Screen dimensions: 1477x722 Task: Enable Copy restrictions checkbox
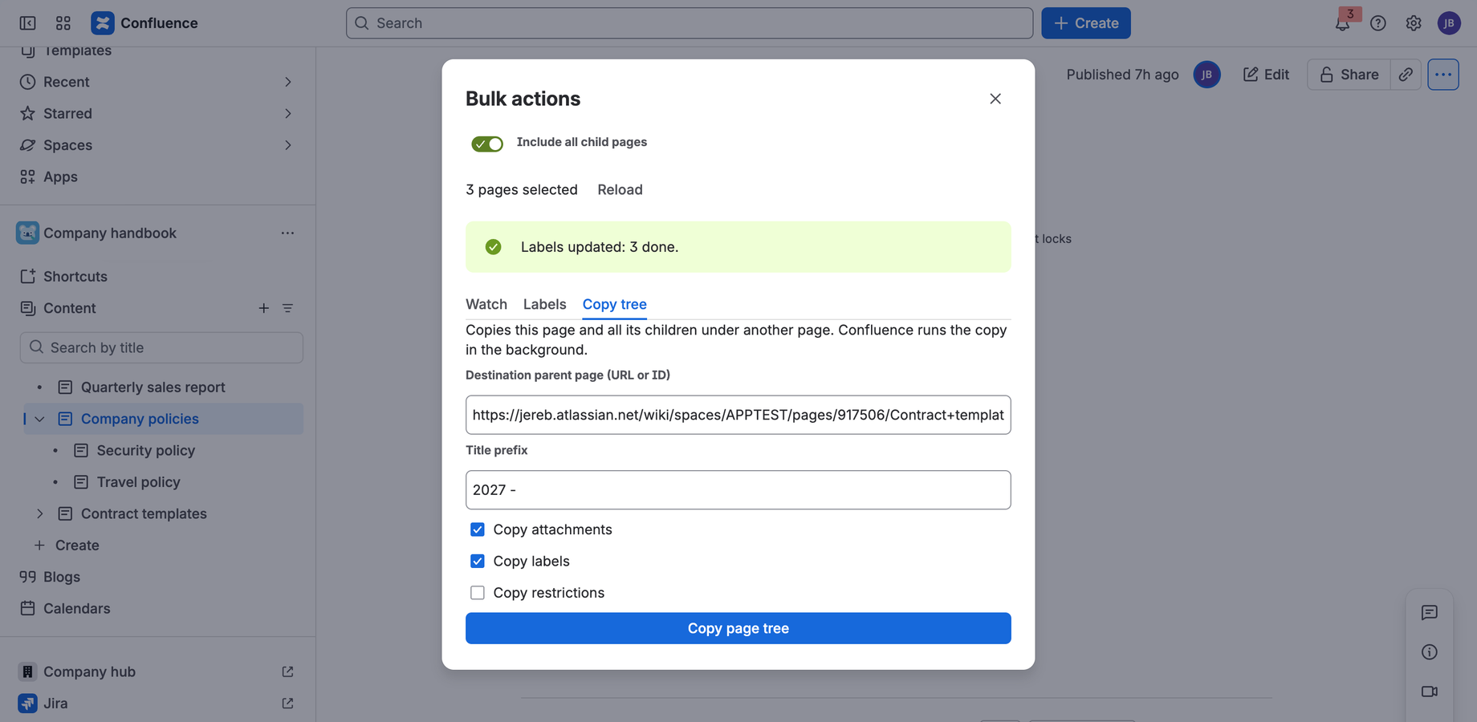click(x=478, y=593)
